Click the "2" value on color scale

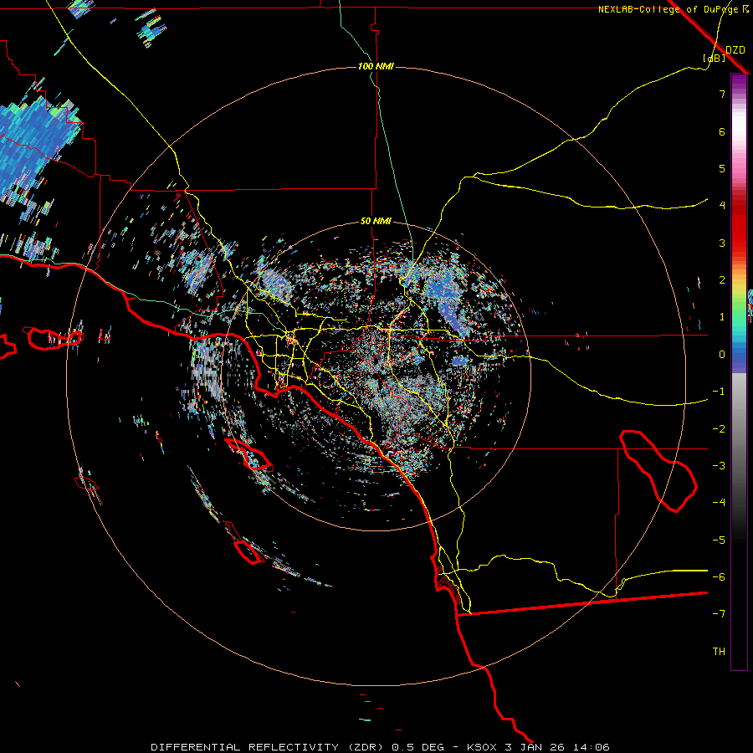click(x=722, y=280)
